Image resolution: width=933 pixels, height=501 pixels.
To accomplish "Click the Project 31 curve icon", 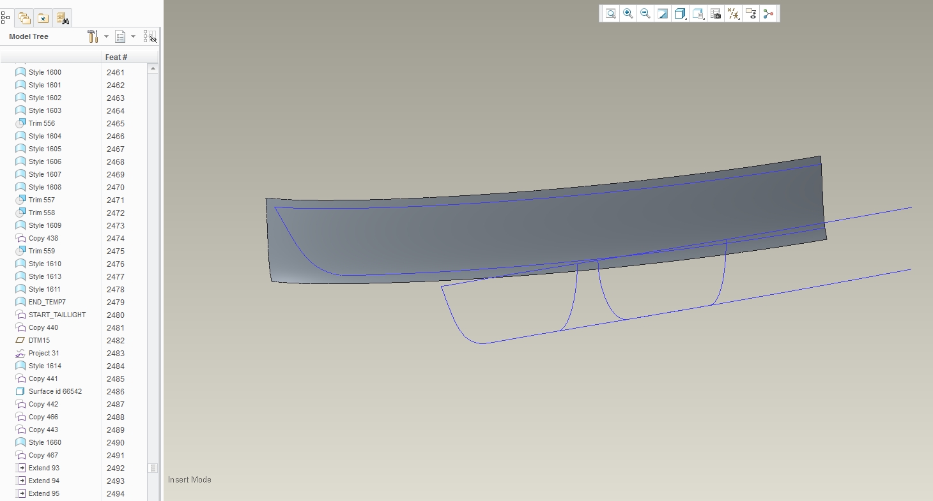I will pos(20,353).
